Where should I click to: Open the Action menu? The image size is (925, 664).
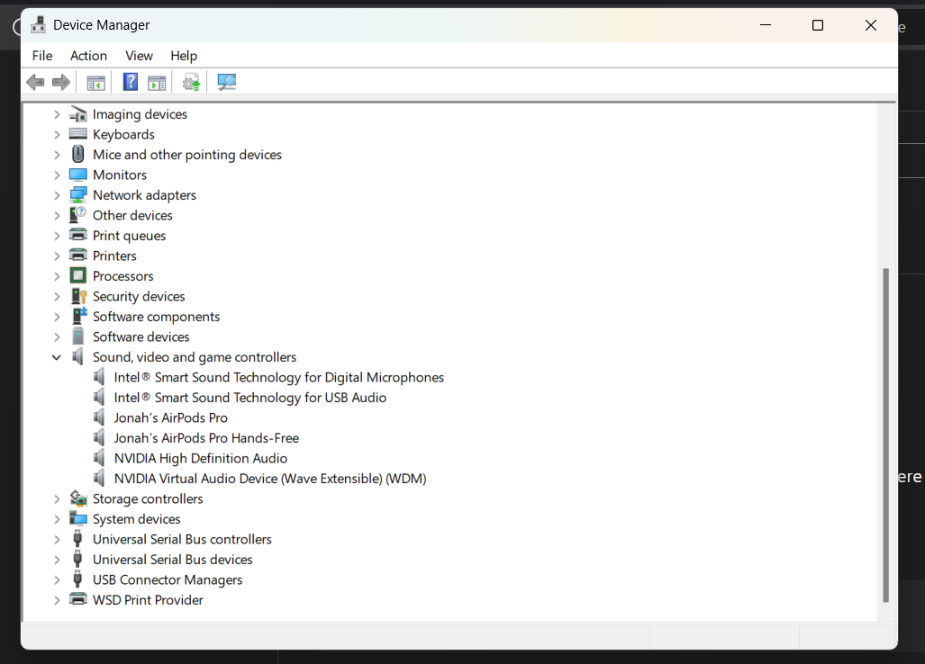pos(88,56)
